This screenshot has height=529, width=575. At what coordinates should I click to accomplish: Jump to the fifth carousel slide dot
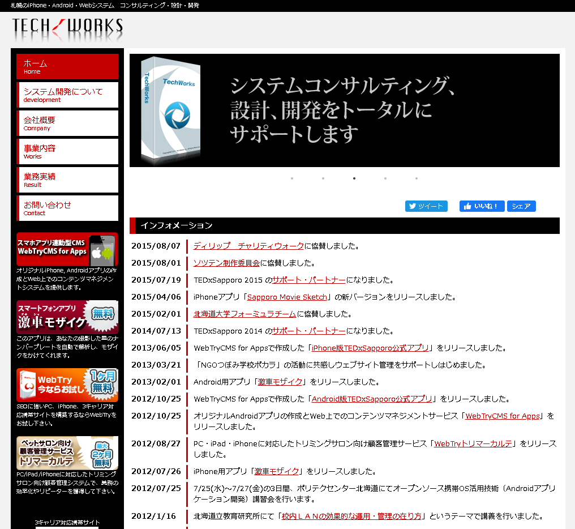click(x=417, y=178)
